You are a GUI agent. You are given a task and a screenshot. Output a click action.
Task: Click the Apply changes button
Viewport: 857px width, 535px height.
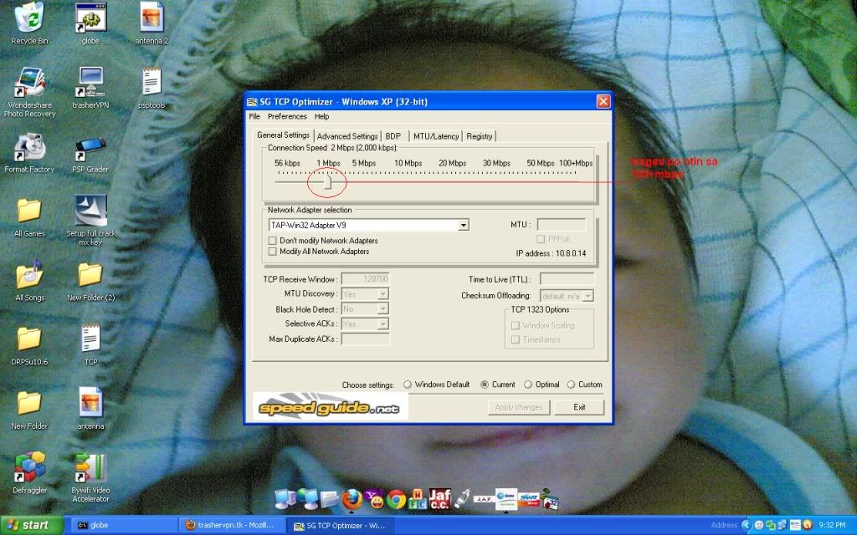(x=519, y=407)
